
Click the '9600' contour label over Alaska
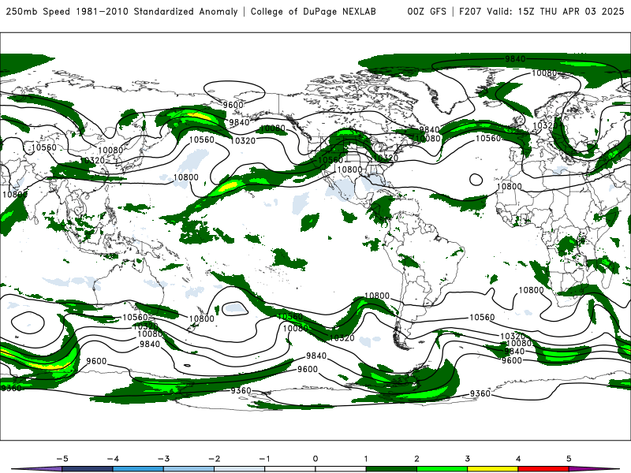point(233,105)
